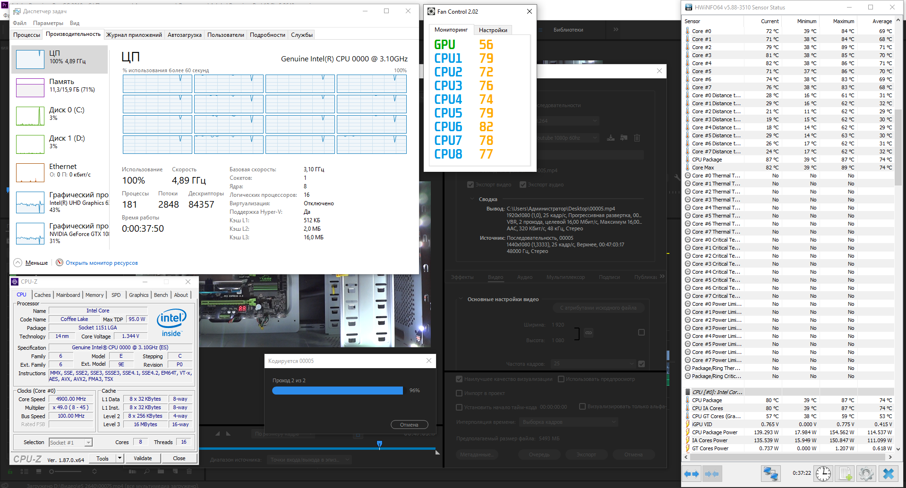
Task: Click the Открыть монитор ресурсов link
Action: click(102, 263)
